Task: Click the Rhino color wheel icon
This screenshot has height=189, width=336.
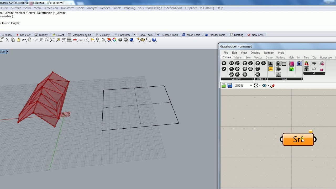Action: [x=114, y=40]
